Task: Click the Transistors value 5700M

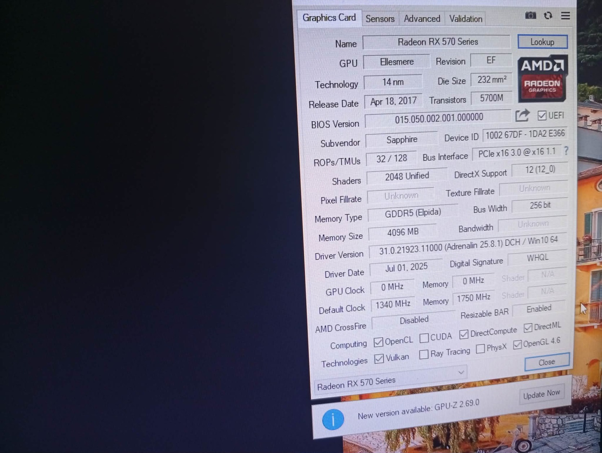Action: pos(491,98)
